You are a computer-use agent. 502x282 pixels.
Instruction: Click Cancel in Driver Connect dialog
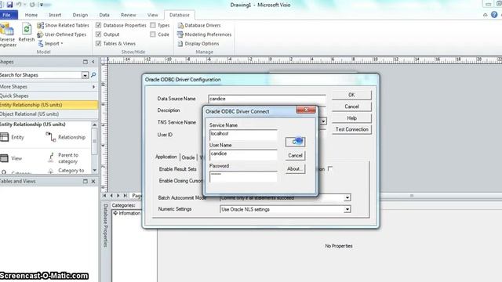tap(295, 155)
